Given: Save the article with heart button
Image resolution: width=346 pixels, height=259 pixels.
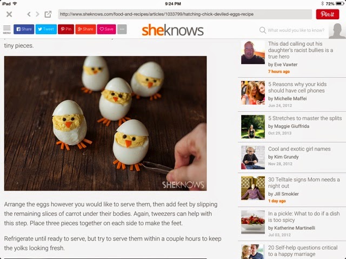Looking at the screenshot, I should coord(107,29).
